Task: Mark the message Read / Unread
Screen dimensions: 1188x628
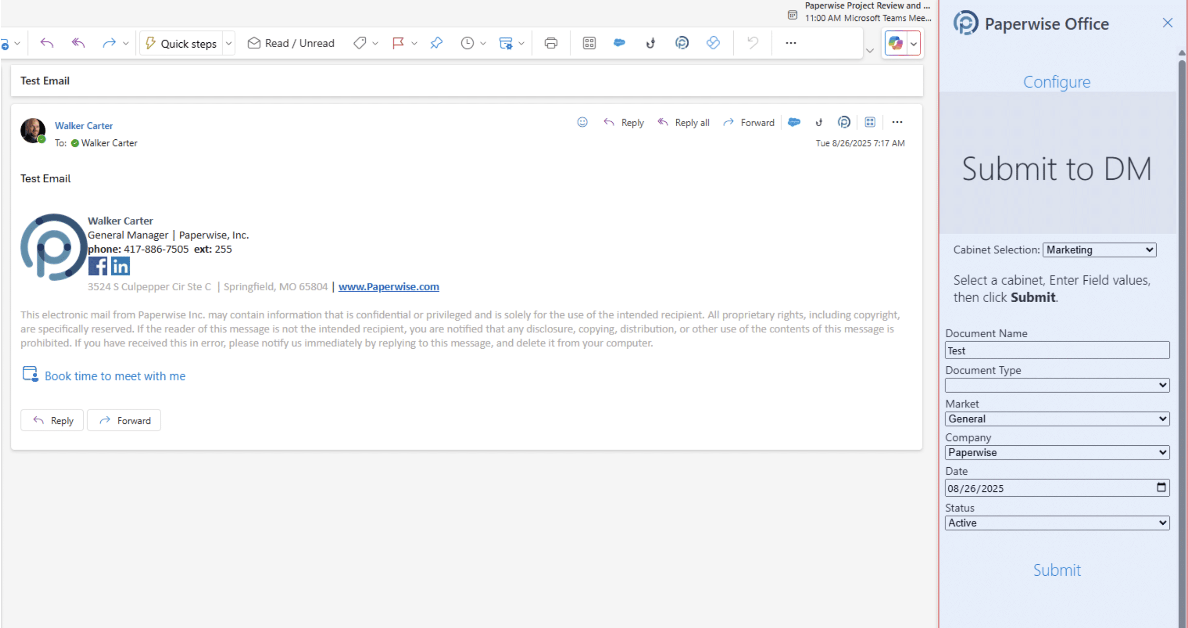Action: tap(291, 43)
